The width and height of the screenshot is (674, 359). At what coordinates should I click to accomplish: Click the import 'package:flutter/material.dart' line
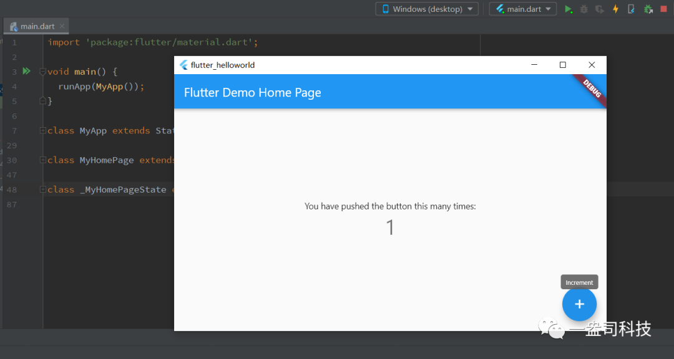tap(153, 42)
